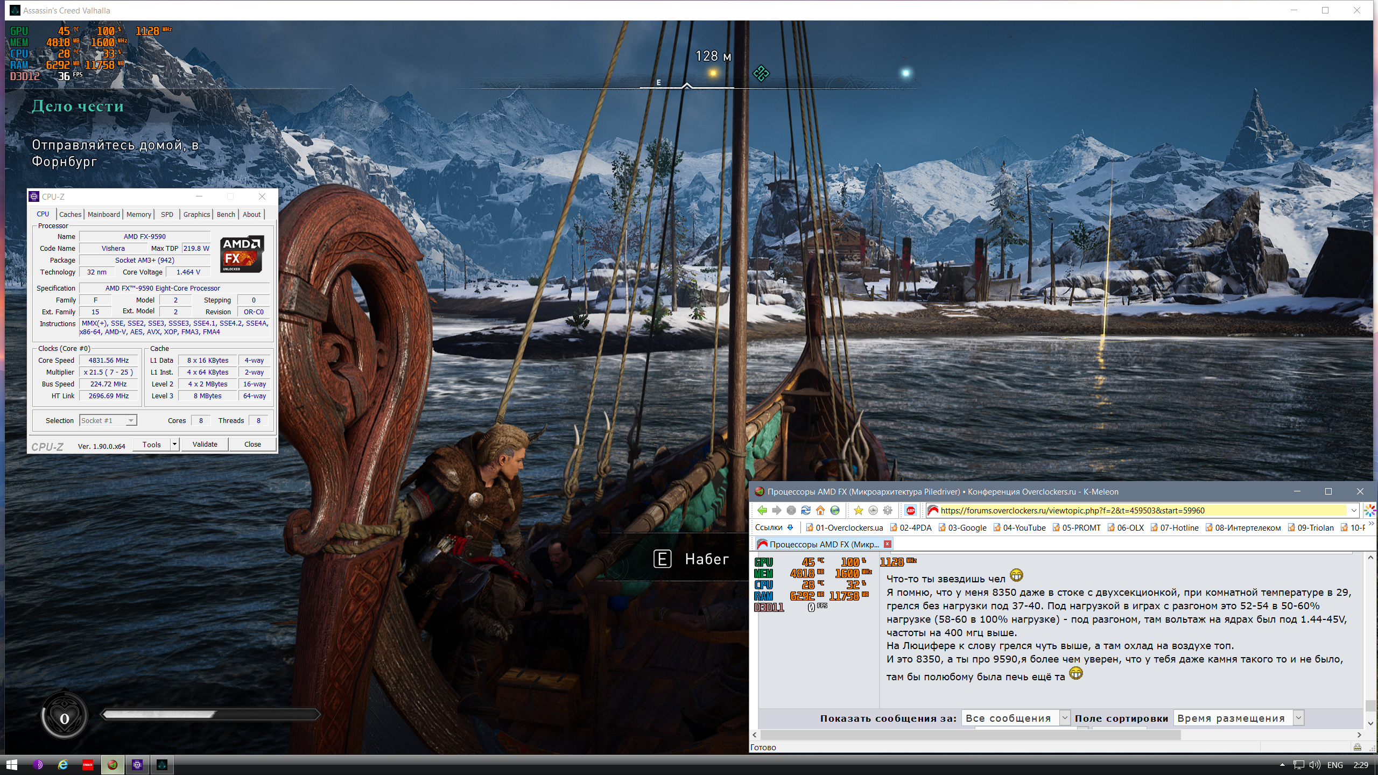The height and width of the screenshot is (775, 1378).
Task: Open Internet Explorer from the taskbar
Action: point(63,764)
